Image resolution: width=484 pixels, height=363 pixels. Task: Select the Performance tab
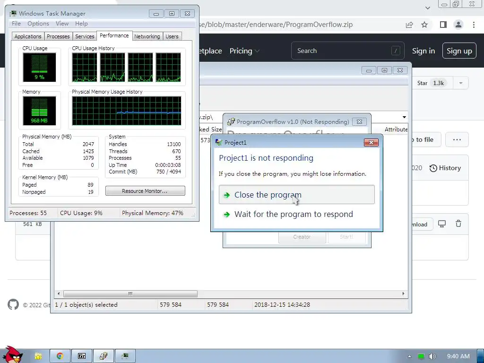pyautogui.click(x=114, y=35)
